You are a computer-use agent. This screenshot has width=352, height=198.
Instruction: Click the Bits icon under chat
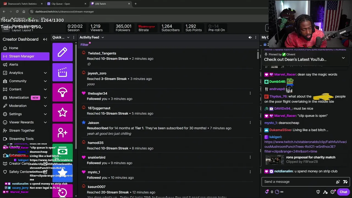[267, 192]
